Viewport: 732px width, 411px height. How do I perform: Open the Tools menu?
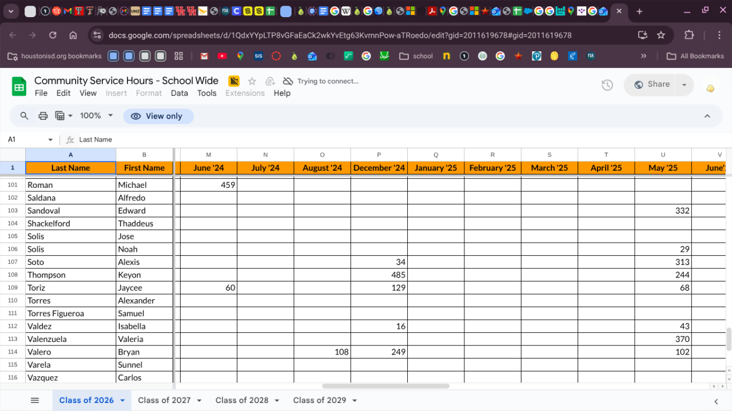pyautogui.click(x=207, y=93)
